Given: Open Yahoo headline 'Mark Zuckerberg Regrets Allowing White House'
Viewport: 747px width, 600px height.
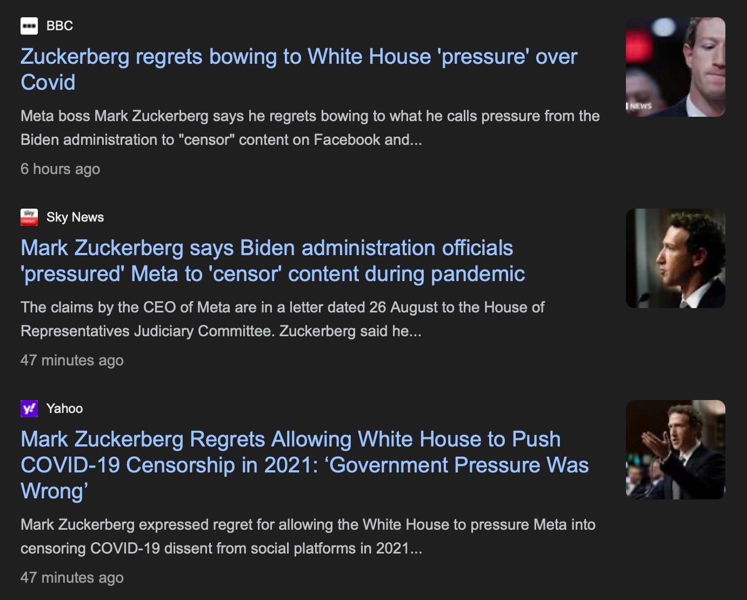Looking at the screenshot, I should 304,465.
